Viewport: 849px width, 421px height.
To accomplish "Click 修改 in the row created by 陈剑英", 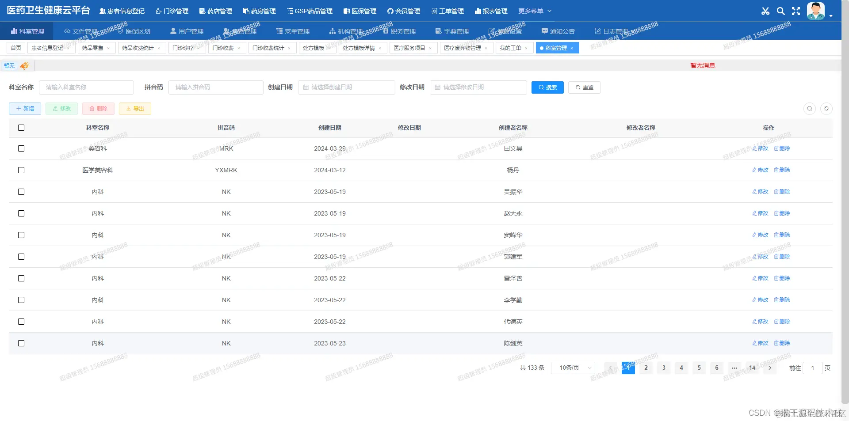I will 760,343.
